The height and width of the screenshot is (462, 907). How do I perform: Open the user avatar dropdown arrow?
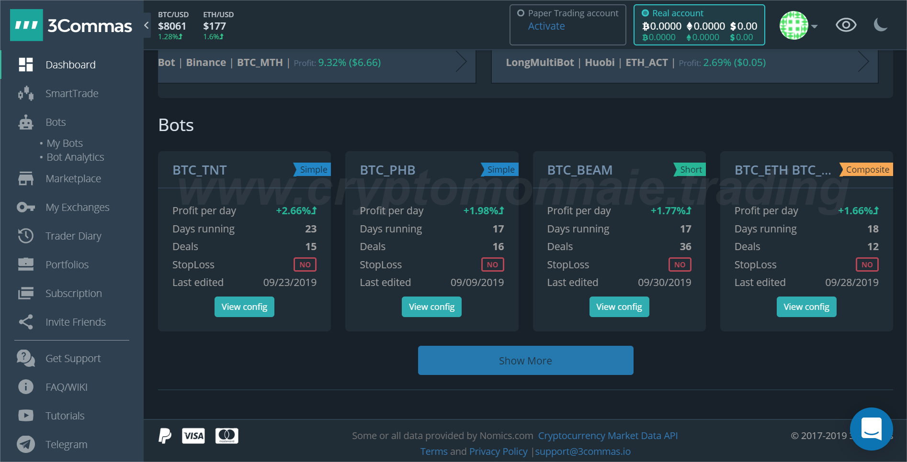tap(814, 26)
